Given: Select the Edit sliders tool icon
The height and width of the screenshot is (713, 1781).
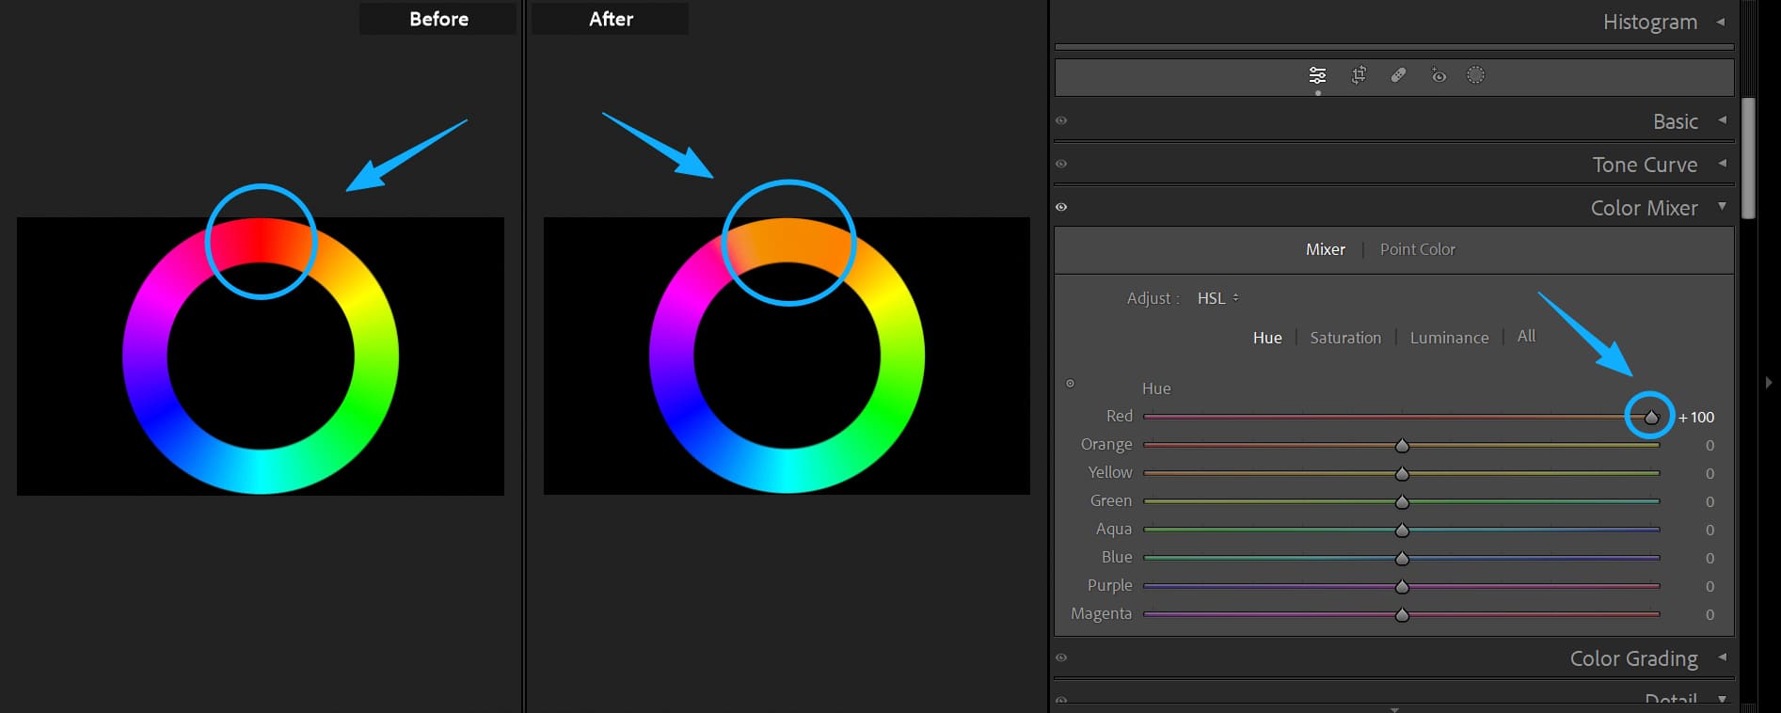Looking at the screenshot, I should point(1317,75).
